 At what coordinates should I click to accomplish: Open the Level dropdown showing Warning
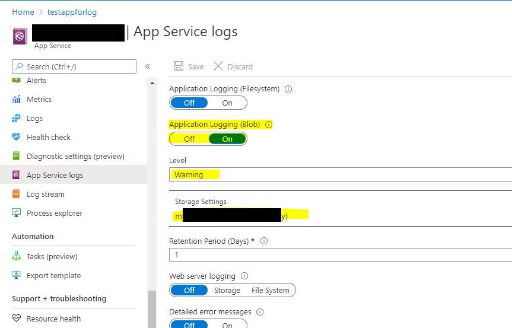coord(341,174)
